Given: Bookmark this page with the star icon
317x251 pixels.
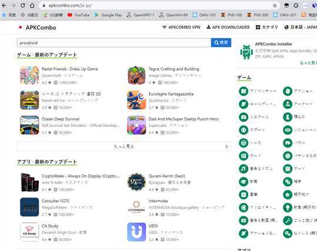Looking at the screenshot, I should pyautogui.click(x=275, y=6).
